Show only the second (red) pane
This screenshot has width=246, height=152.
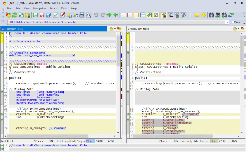point(130,15)
